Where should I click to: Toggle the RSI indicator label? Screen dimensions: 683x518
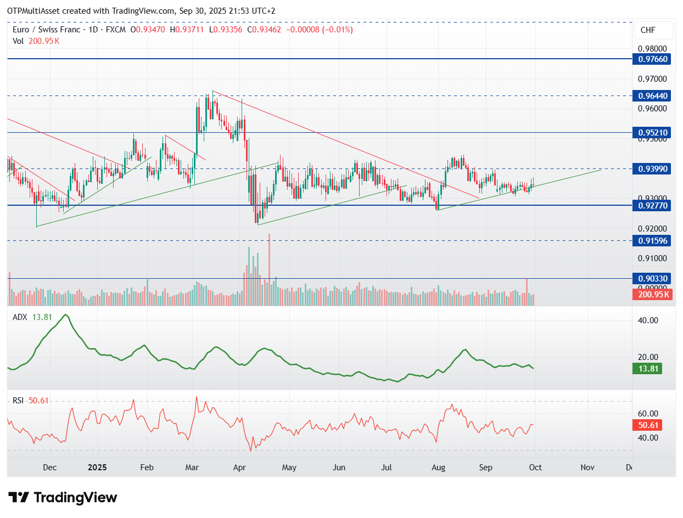(x=18, y=401)
